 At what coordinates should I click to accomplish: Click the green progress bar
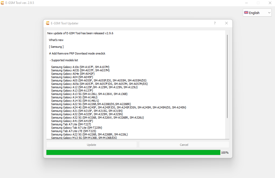point(133,152)
